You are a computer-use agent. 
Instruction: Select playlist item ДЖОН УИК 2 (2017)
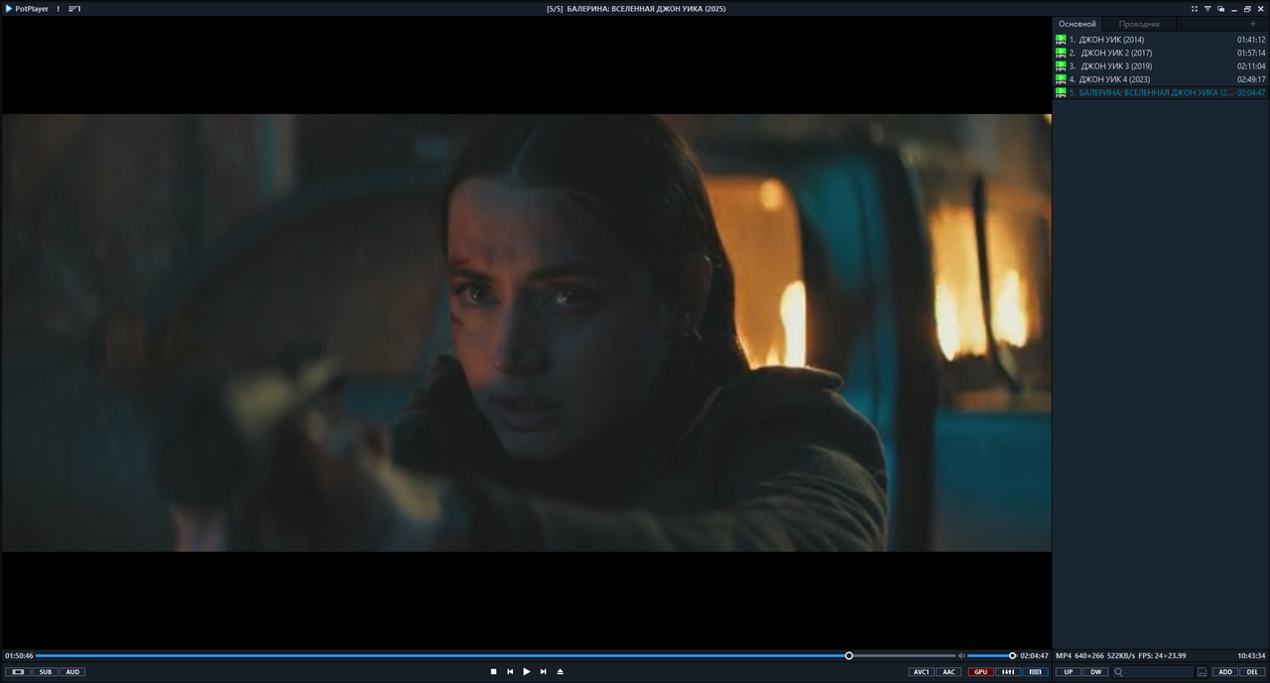[x=1160, y=53]
